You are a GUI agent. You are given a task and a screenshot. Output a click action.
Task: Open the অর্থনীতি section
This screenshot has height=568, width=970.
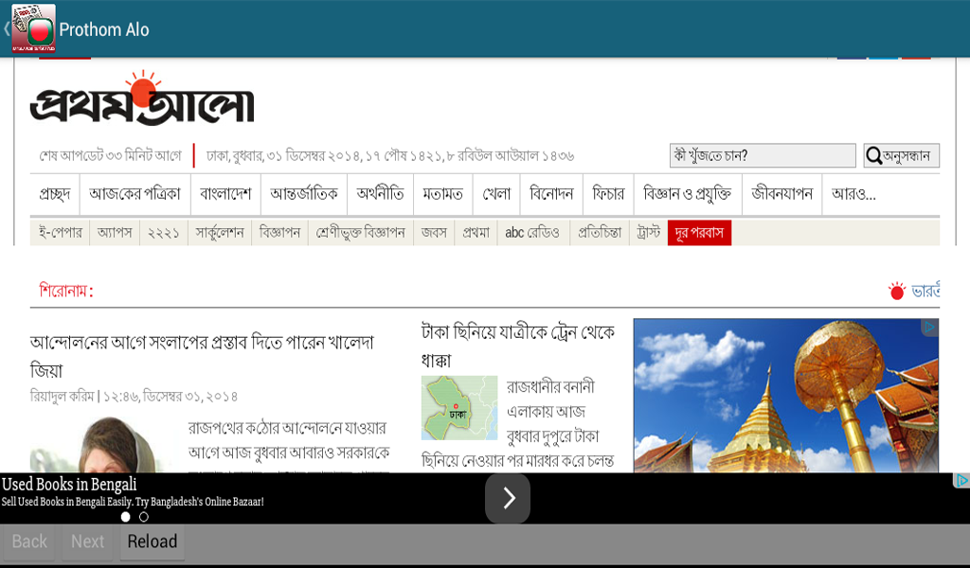click(x=381, y=194)
